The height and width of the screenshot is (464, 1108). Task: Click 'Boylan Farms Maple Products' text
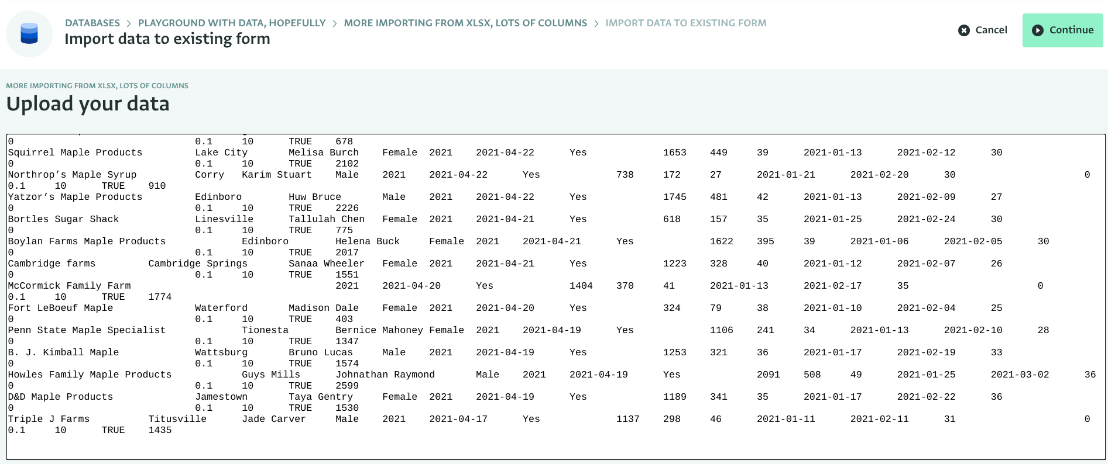[x=87, y=241]
